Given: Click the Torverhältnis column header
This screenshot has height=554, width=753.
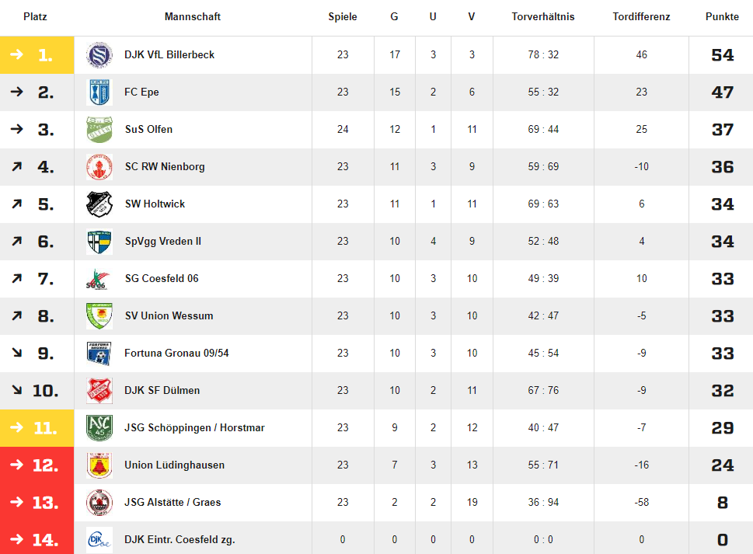Looking at the screenshot, I should point(542,17).
